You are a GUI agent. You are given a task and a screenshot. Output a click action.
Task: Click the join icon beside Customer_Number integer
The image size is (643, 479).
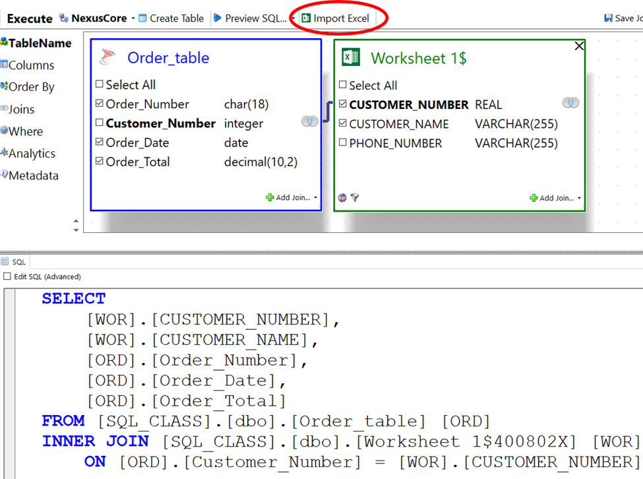coord(309,121)
